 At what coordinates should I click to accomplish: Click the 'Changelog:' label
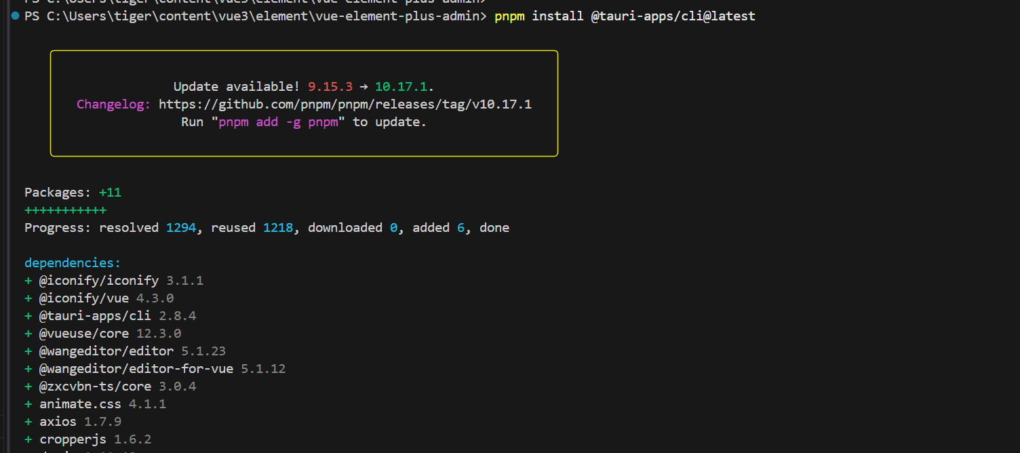pyautogui.click(x=114, y=104)
